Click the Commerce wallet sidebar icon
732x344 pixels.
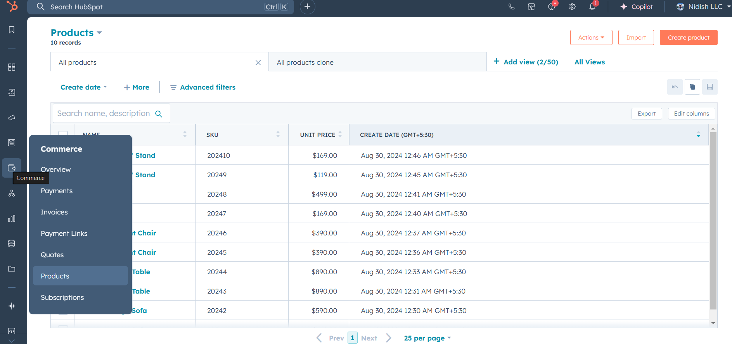12,168
